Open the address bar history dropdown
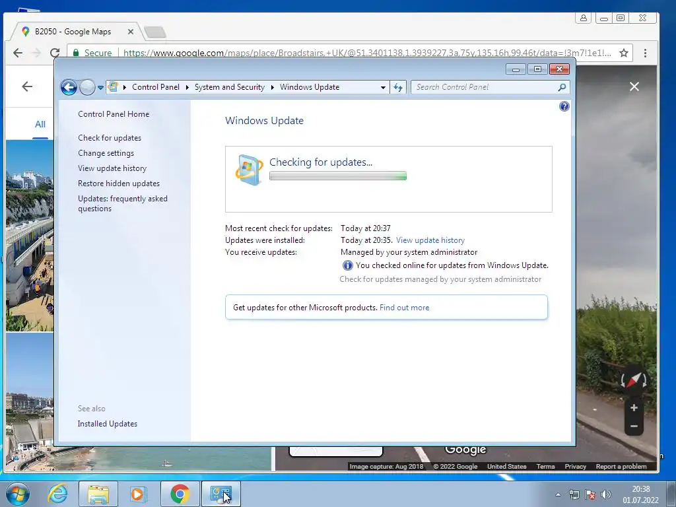The image size is (676, 507). 383,88
